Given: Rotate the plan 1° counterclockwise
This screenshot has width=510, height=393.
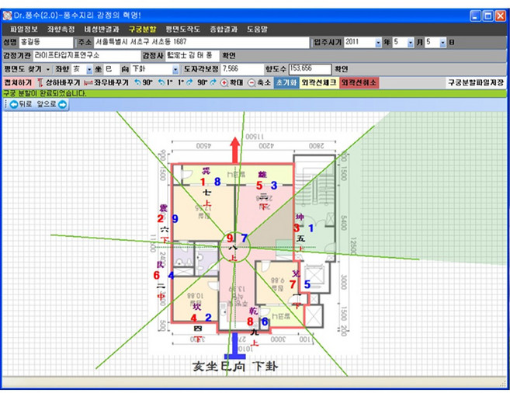Looking at the screenshot, I should [x=165, y=82].
